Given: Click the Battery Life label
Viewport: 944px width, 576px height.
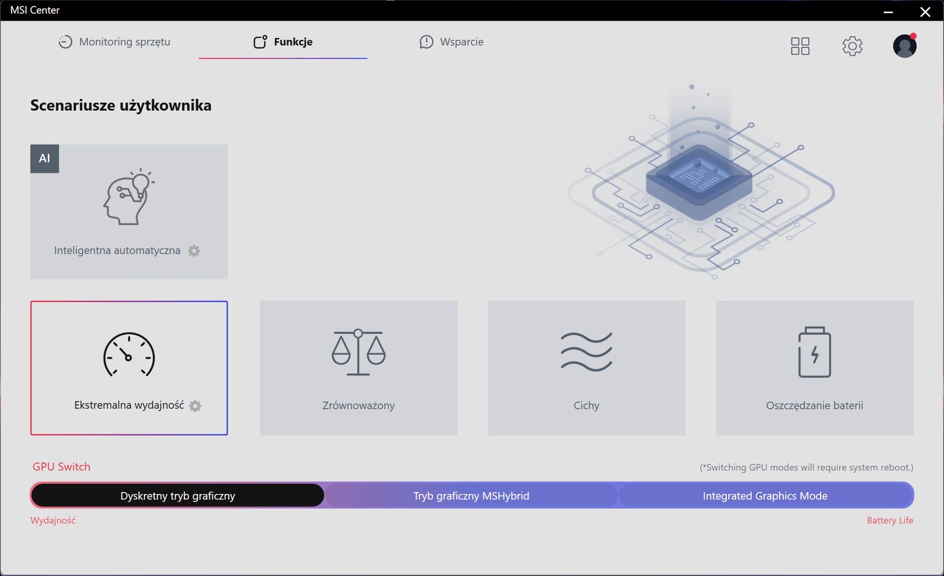Looking at the screenshot, I should click(x=890, y=521).
